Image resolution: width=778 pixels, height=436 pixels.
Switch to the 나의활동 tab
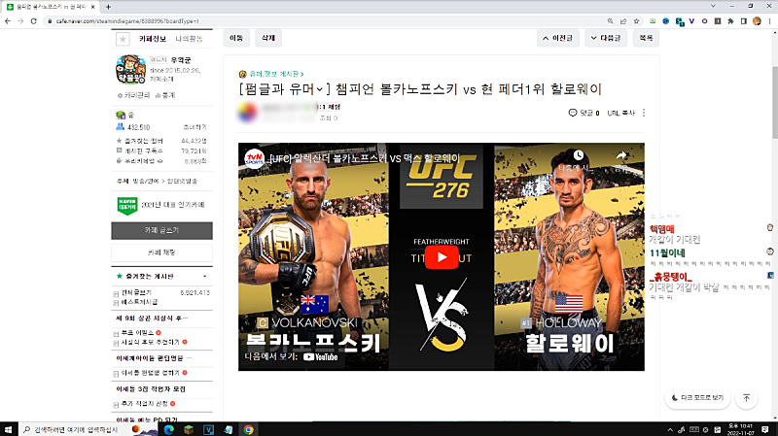pyautogui.click(x=189, y=39)
